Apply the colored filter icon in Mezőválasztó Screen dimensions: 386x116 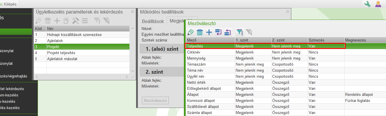click(239, 32)
